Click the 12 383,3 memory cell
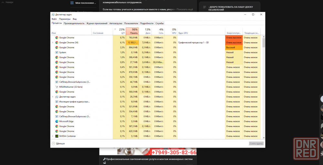323x165 pixels. tap(132, 43)
